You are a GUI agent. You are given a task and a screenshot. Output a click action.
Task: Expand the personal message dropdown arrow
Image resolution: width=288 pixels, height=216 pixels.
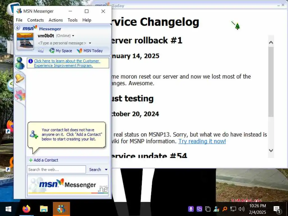point(90,43)
